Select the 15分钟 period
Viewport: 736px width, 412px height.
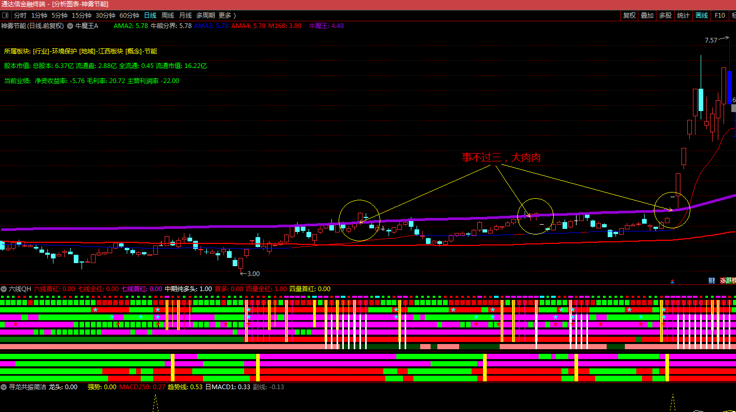coord(82,16)
